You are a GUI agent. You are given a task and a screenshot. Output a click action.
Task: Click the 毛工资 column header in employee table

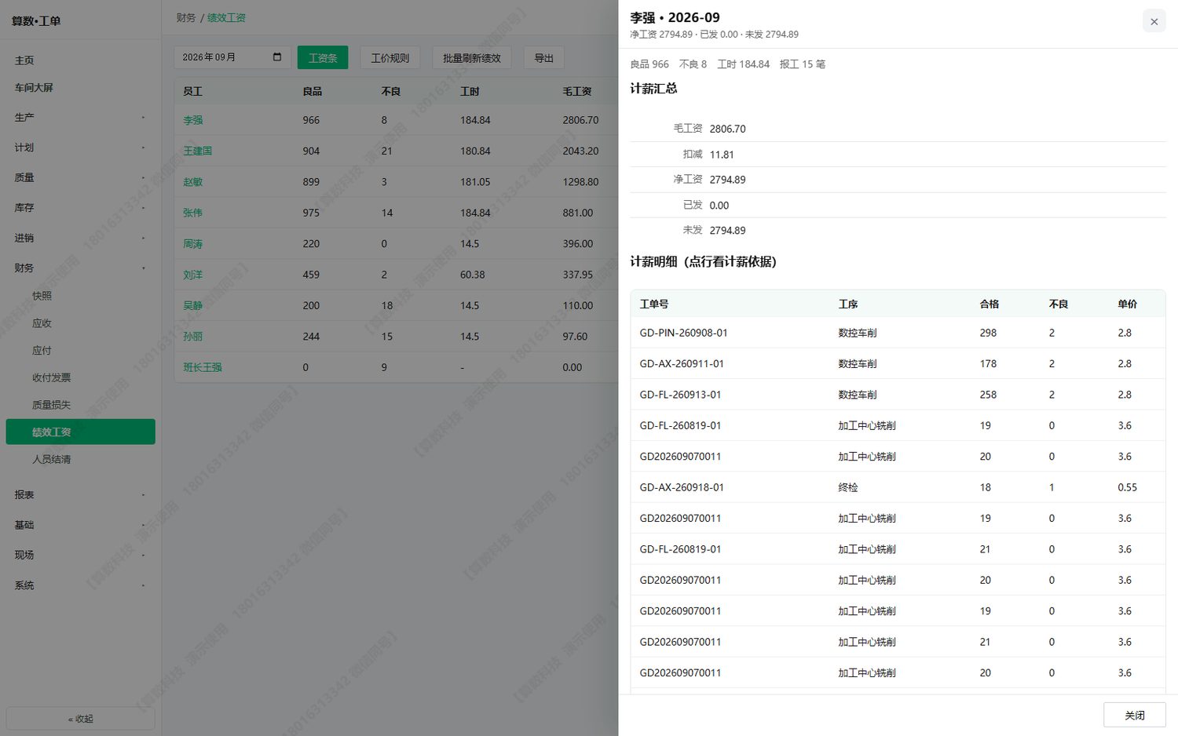pos(577,92)
